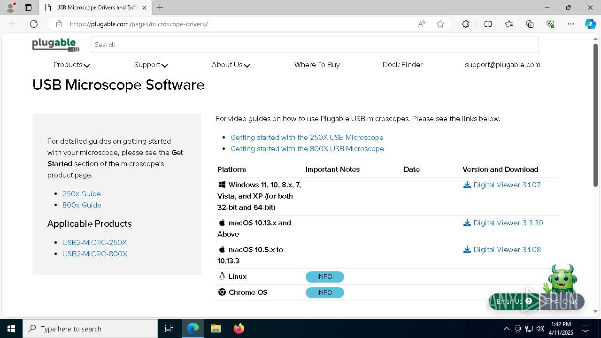Go to Plugable home via logo

click(x=55, y=45)
